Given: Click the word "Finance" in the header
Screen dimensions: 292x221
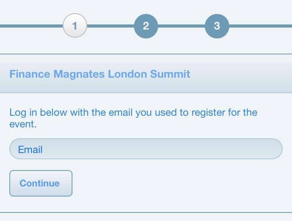Looking at the screenshot, I should [30, 74].
